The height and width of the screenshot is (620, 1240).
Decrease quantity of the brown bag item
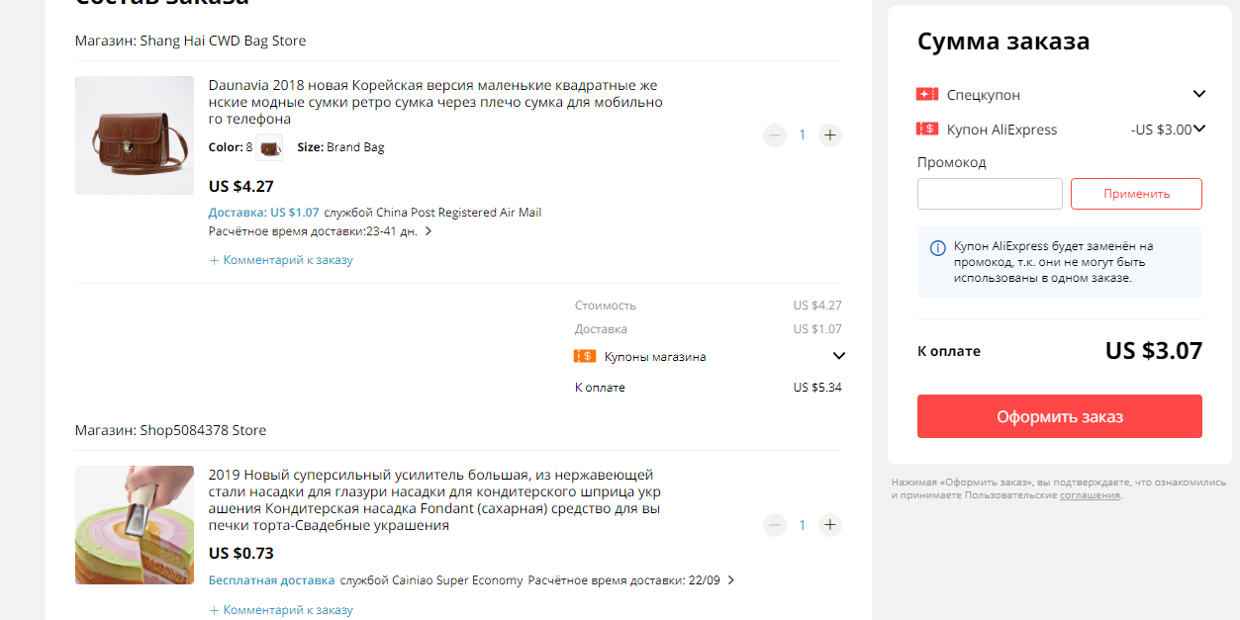click(x=775, y=135)
